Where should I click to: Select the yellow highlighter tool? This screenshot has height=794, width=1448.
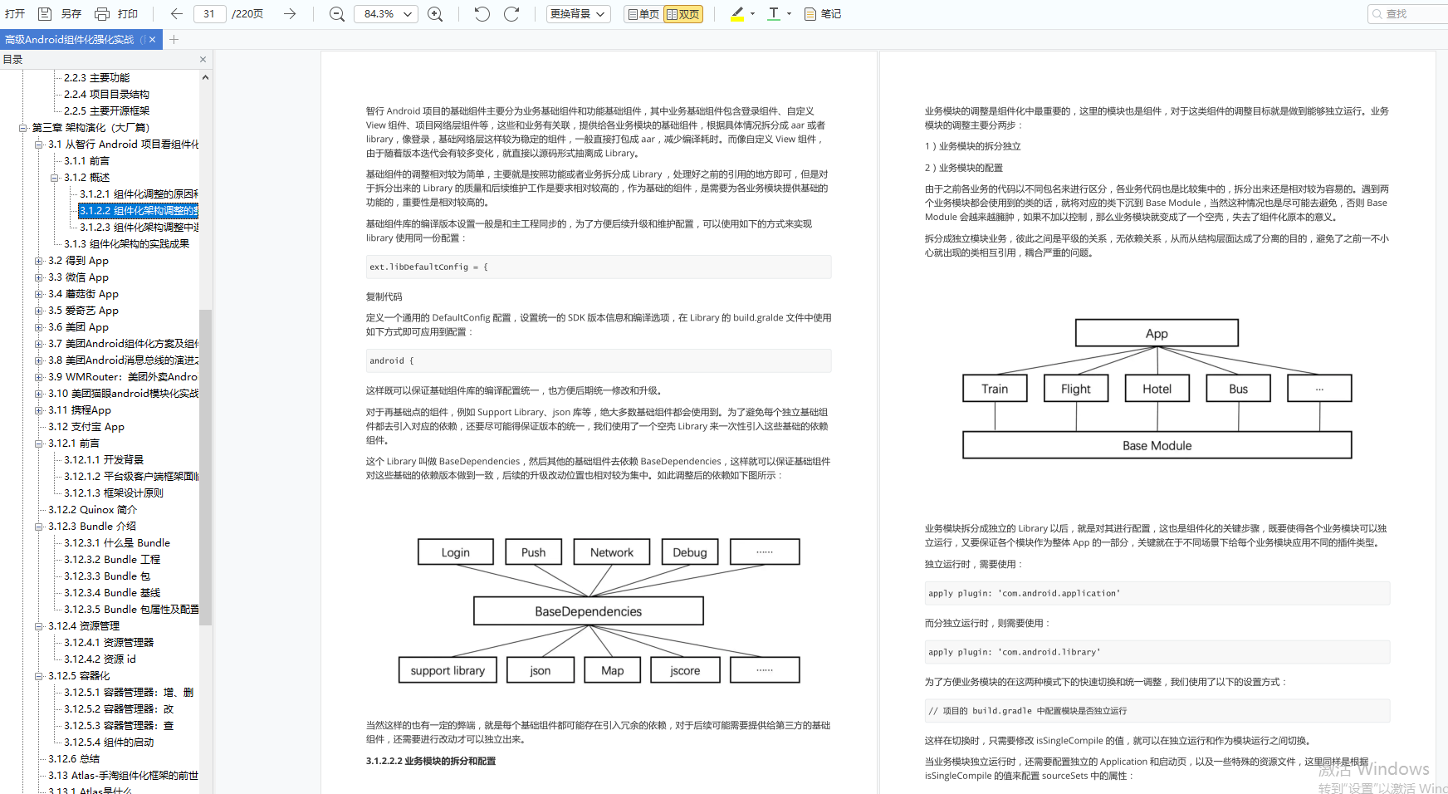(x=737, y=14)
